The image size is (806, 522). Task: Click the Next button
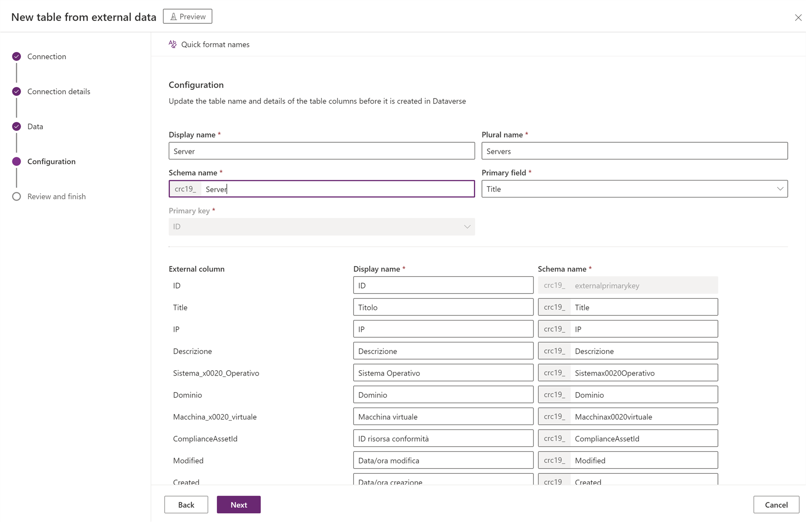(238, 505)
